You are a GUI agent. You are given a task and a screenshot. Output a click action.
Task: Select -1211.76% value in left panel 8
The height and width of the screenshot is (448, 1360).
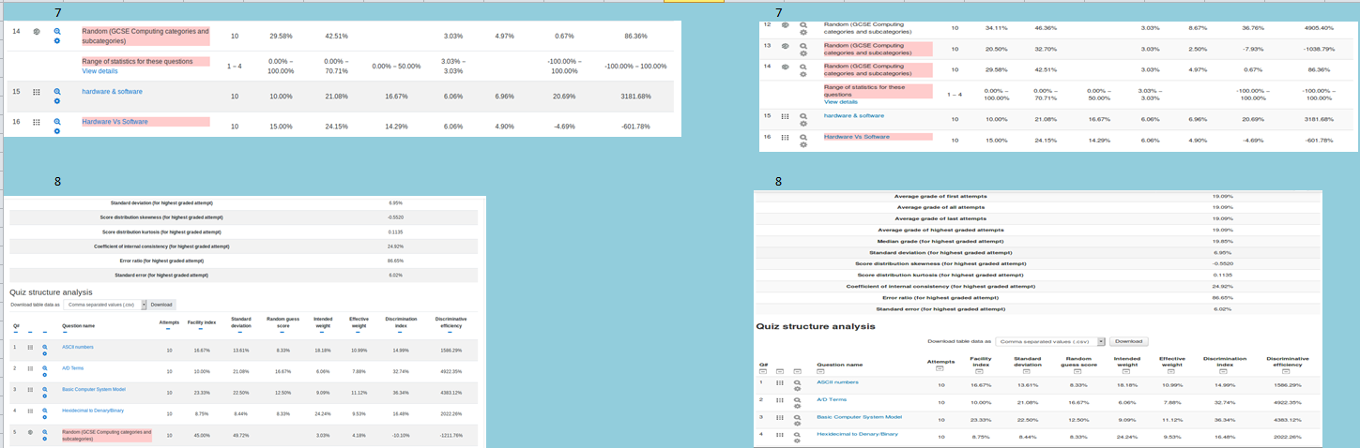[451, 435]
